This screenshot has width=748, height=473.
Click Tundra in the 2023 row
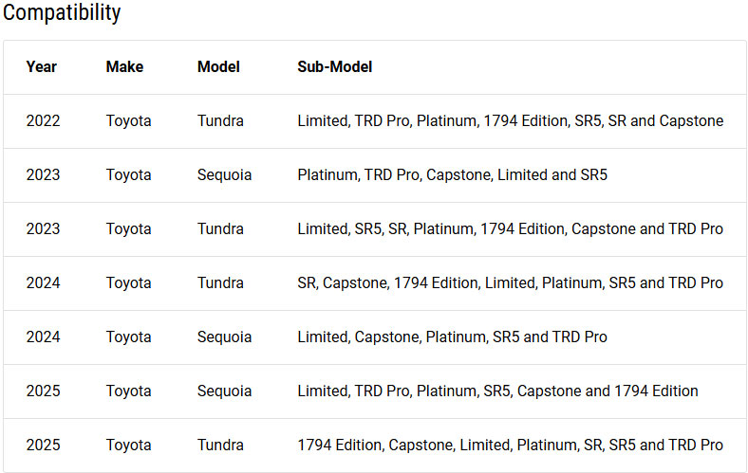pos(220,229)
